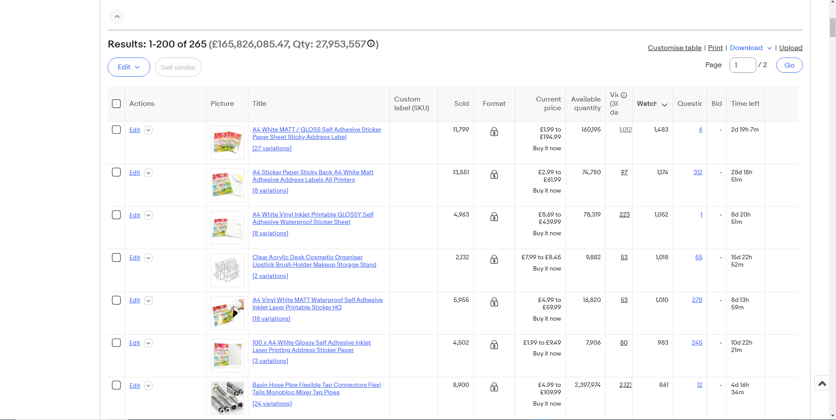Select all listings with header checkbox
This screenshot has width=836, height=420.
(x=116, y=104)
